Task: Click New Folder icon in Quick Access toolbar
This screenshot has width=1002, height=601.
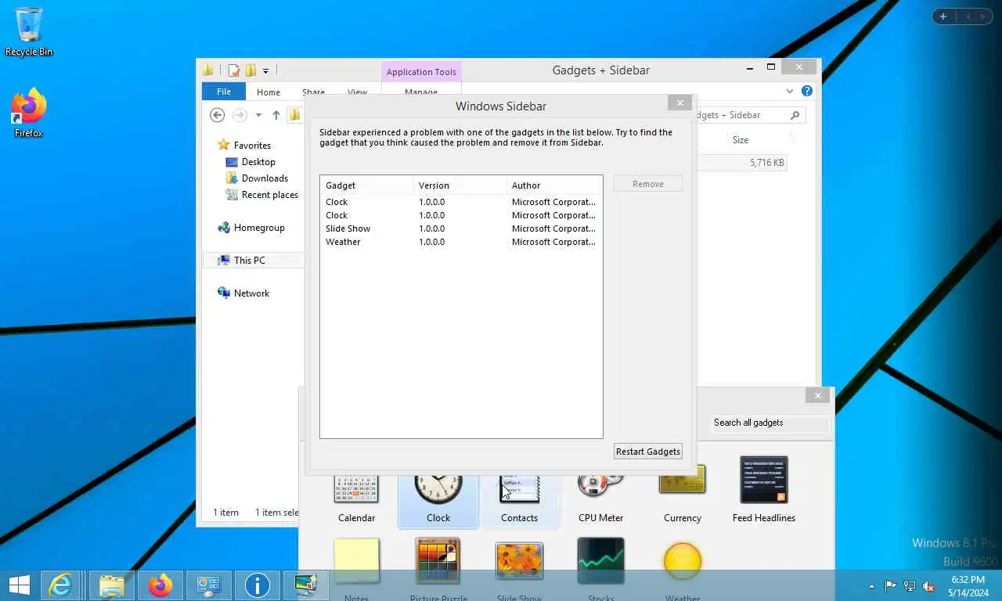Action: coord(250,70)
